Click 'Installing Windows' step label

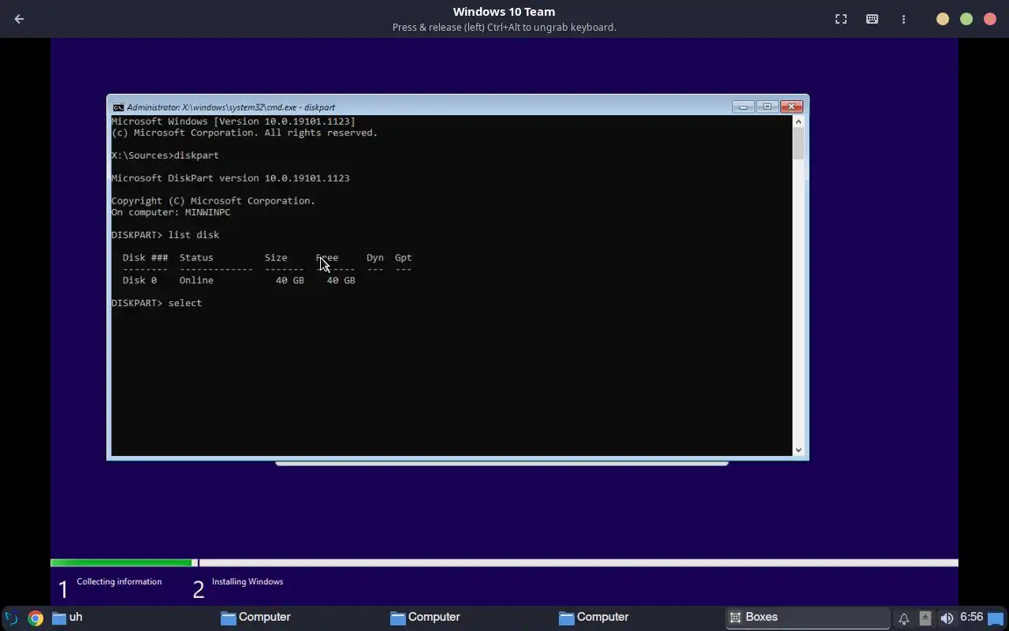point(248,581)
